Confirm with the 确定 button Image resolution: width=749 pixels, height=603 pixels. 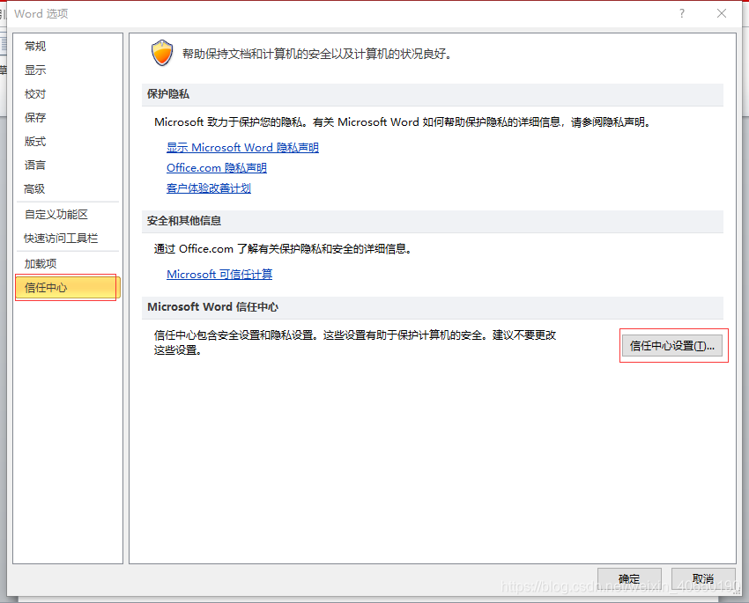tap(629, 579)
